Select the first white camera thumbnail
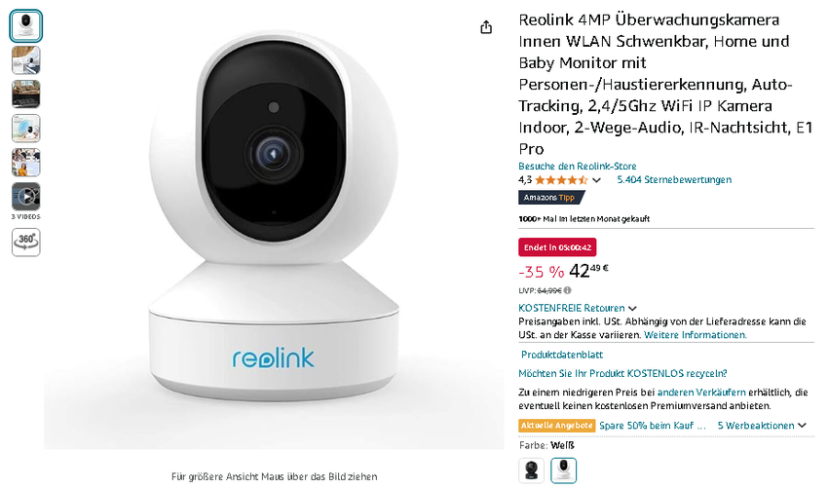828x489 pixels. coord(26,26)
